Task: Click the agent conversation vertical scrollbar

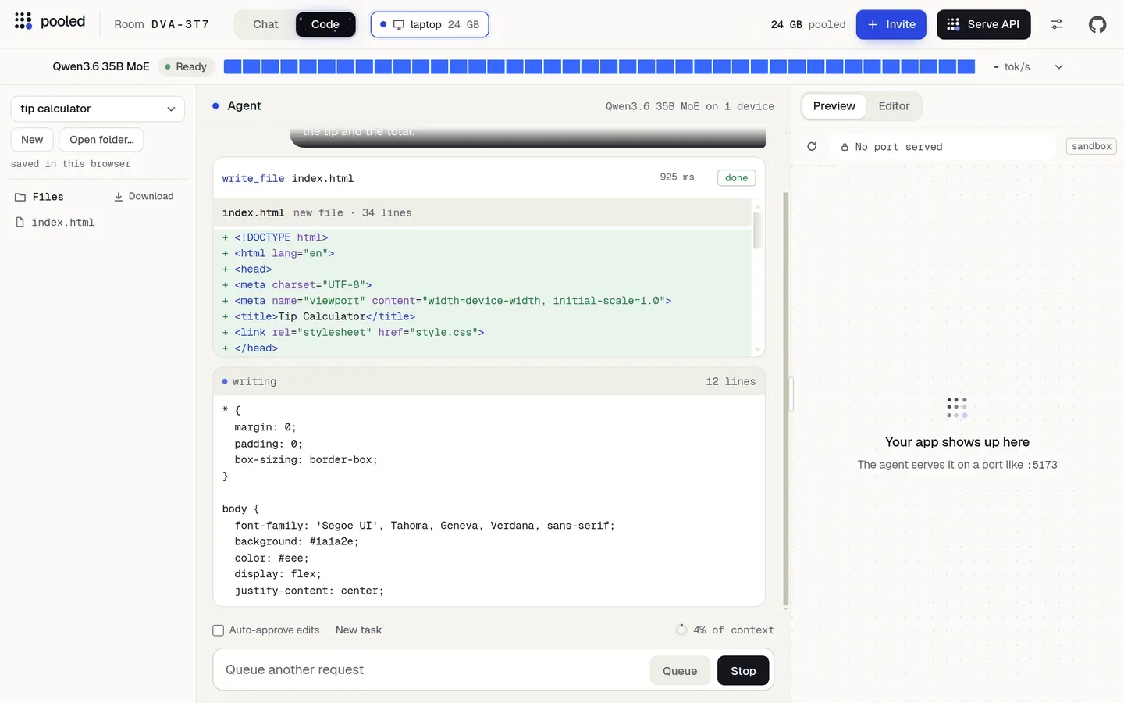Action: [785, 400]
